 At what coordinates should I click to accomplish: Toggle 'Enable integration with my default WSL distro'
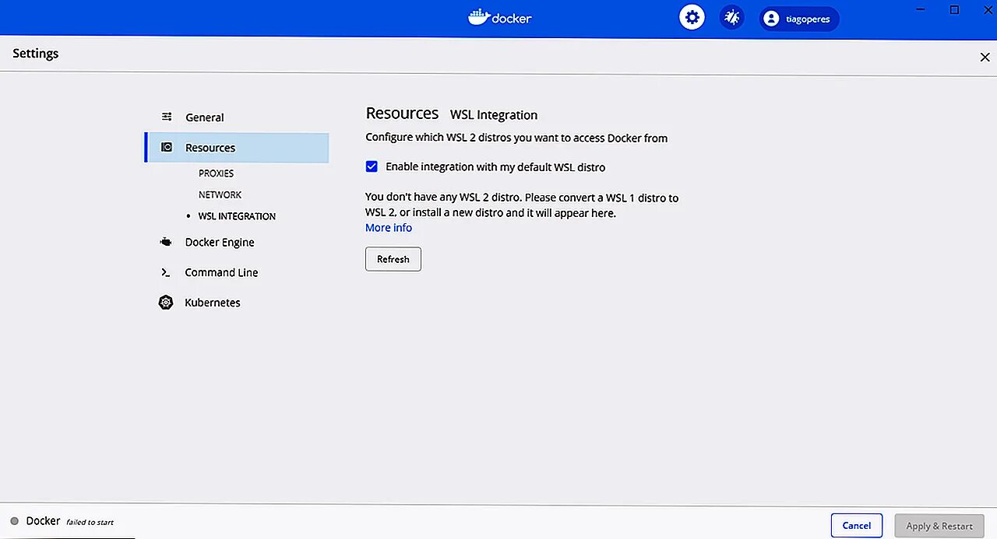tap(372, 166)
